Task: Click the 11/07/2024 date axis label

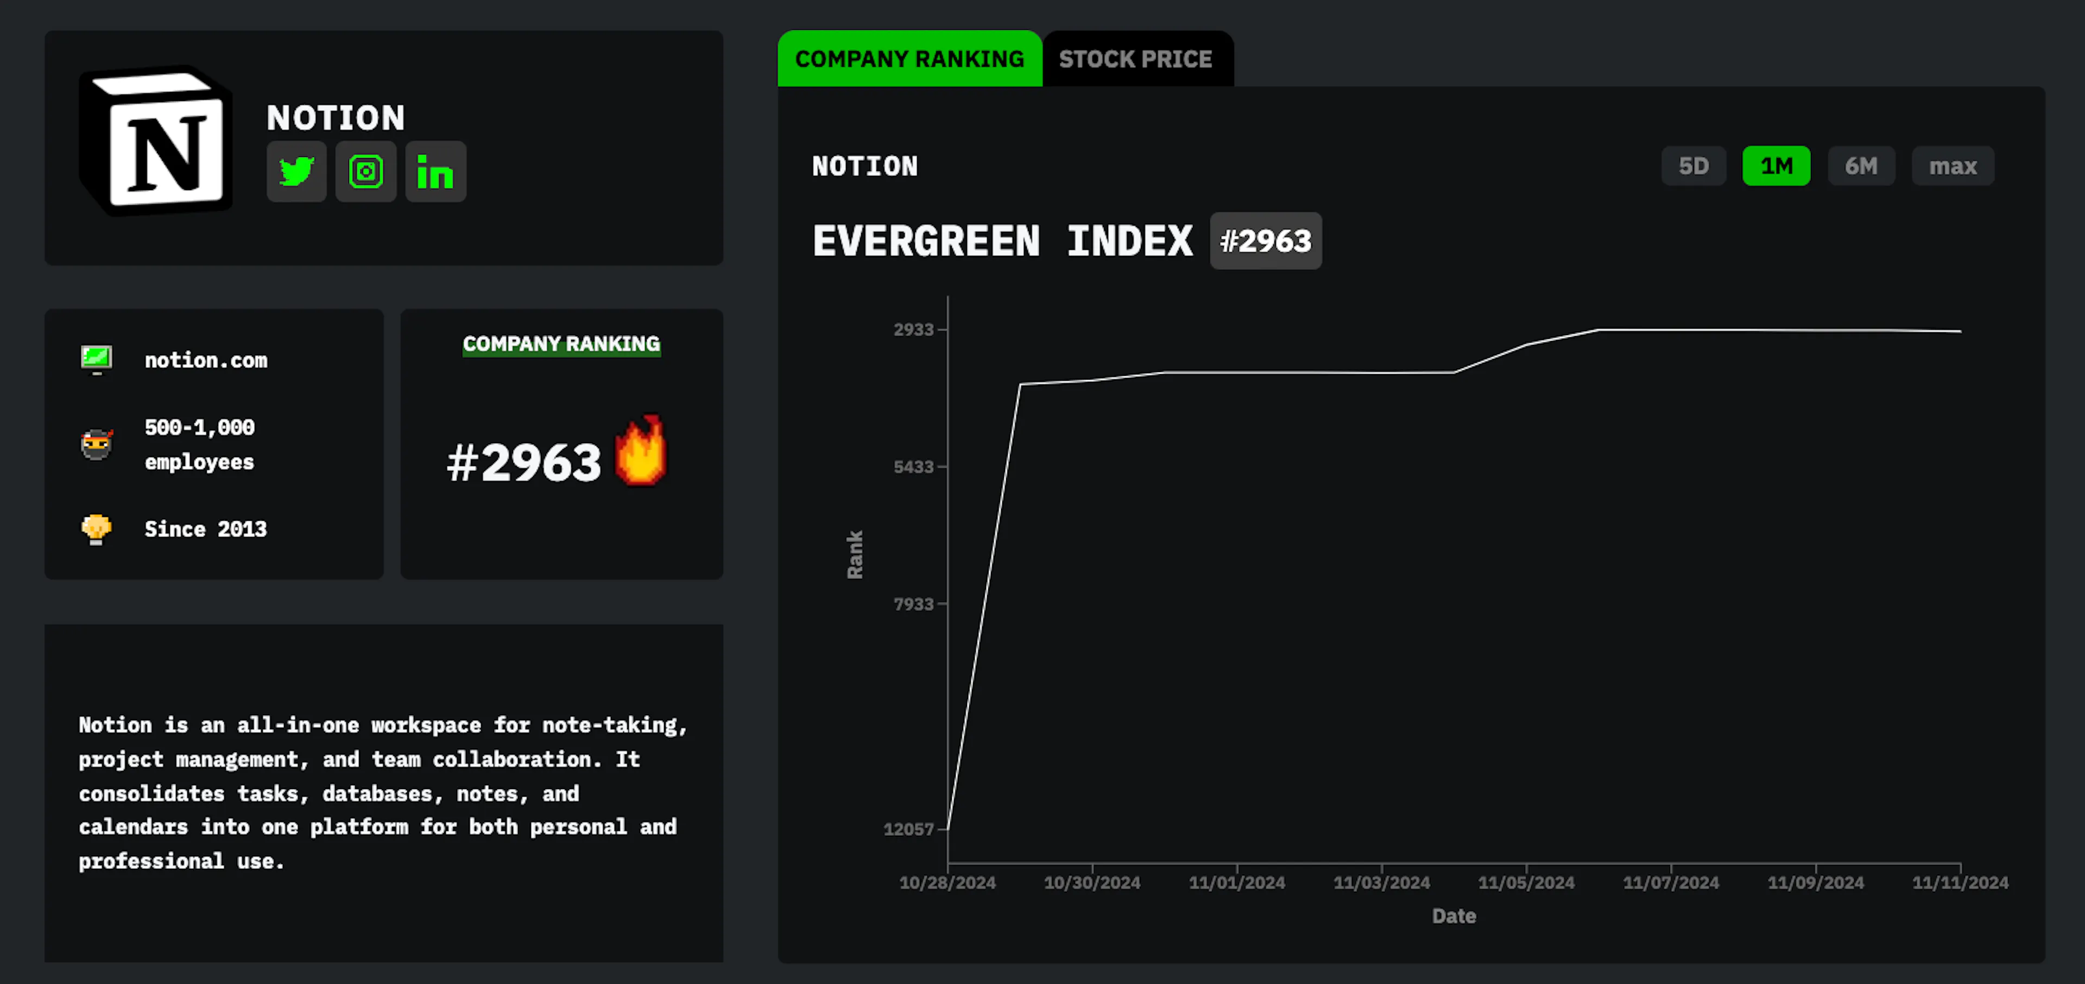Action: point(1671,883)
